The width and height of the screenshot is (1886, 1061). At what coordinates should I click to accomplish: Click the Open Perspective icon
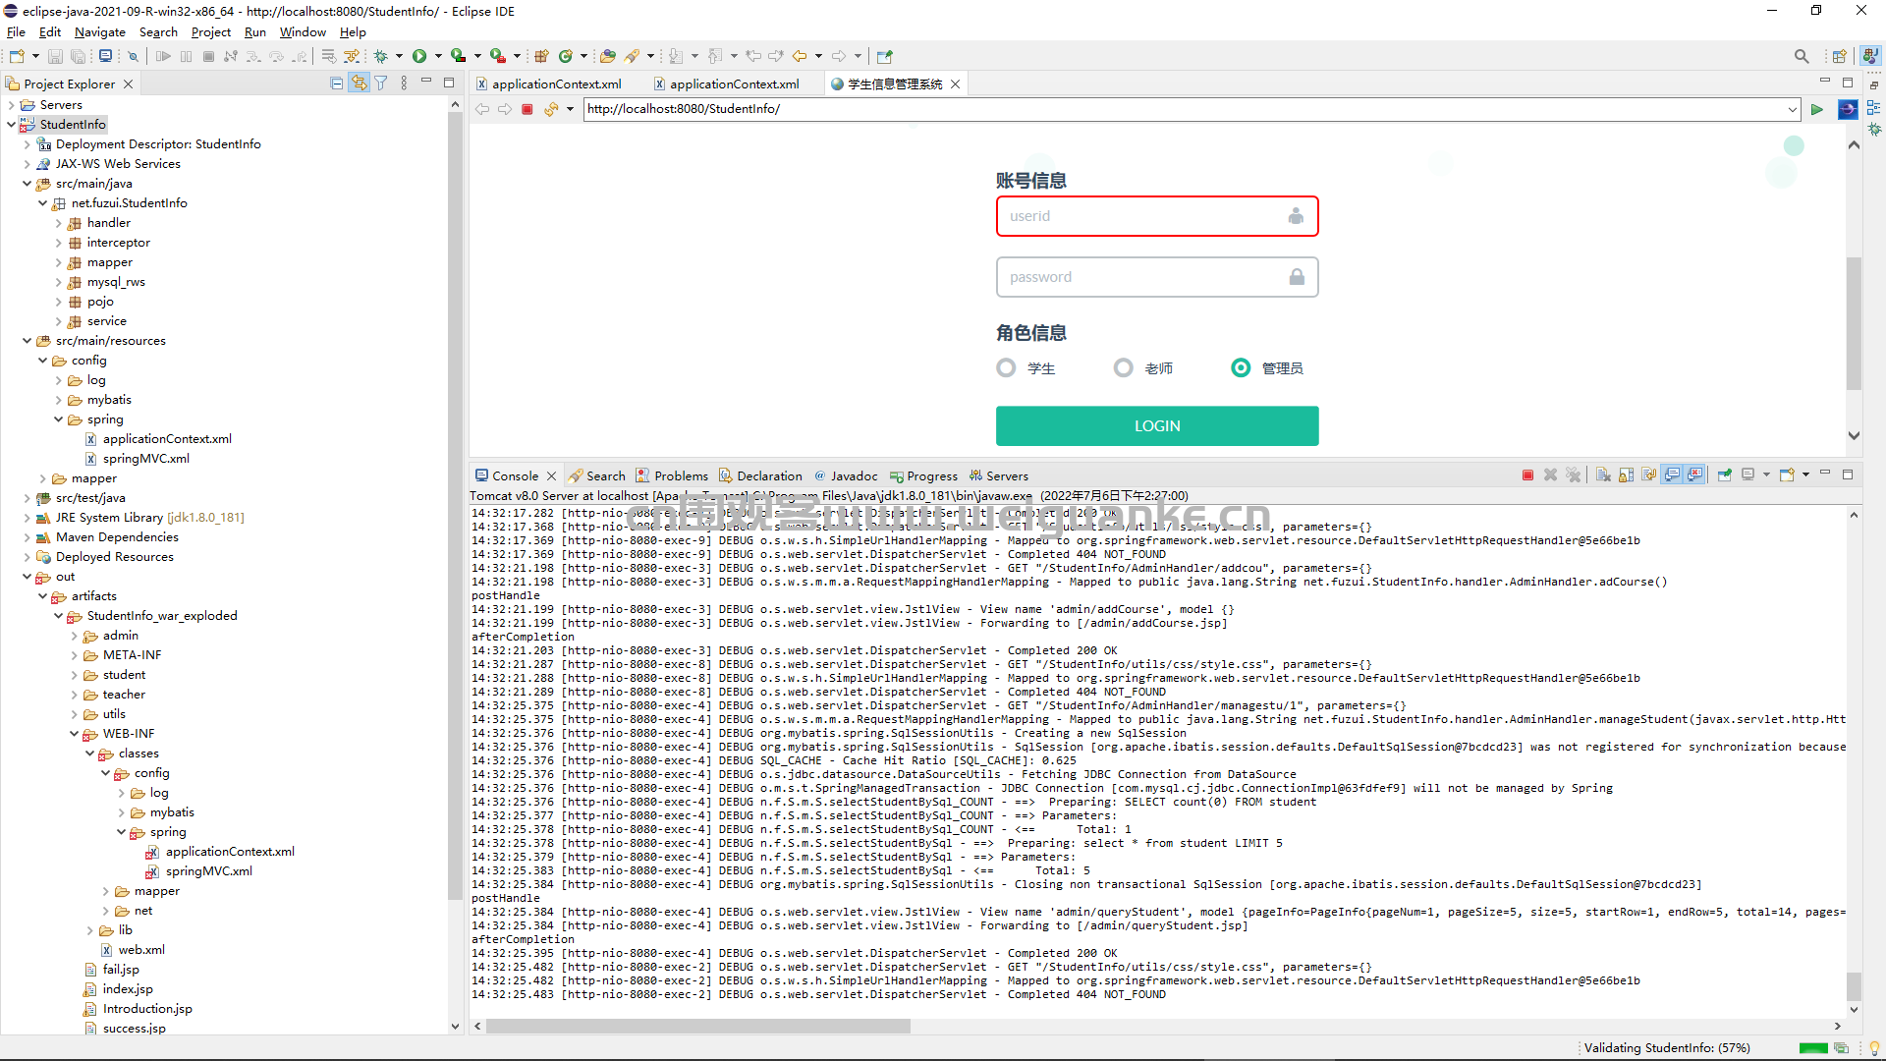tap(1839, 56)
